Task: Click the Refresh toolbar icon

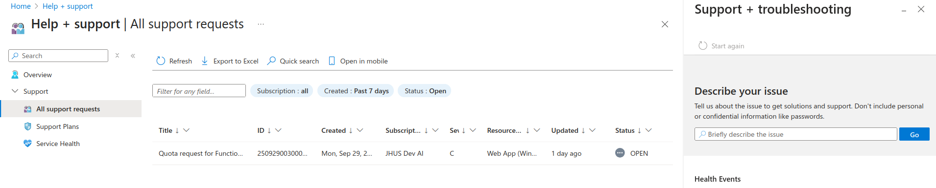Action: (x=161, y=61)
